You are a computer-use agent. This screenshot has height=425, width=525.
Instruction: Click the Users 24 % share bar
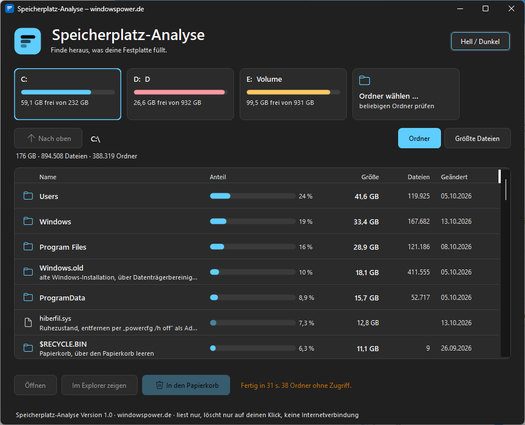pos(253,196)
